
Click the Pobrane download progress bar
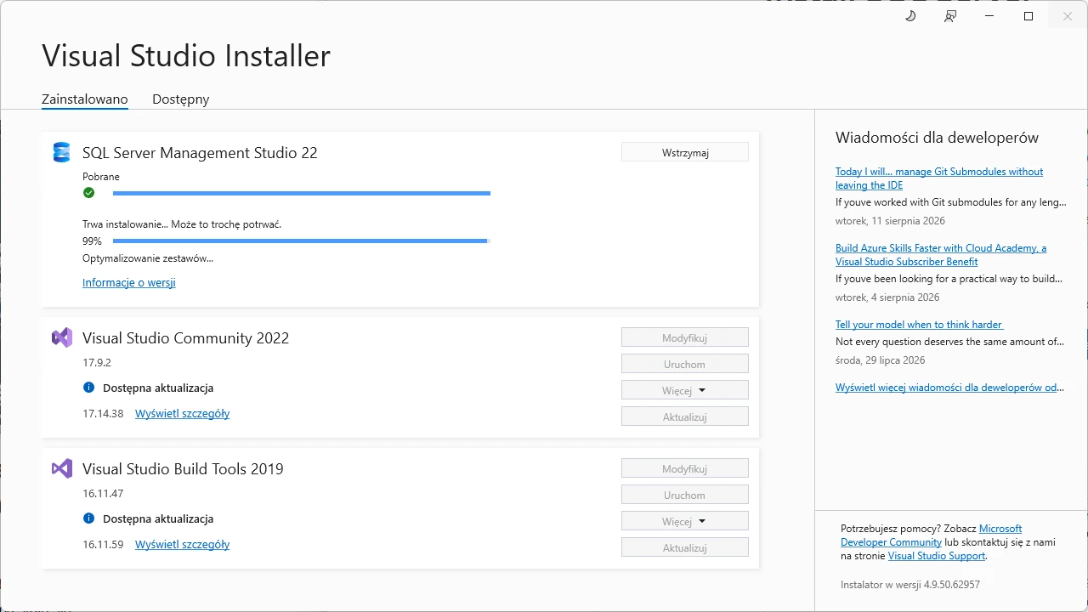(x=302, y=193)
